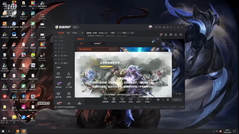Click the taskbar clock
The height and width of the screenshot is (134, 239).
pos(227,131)
